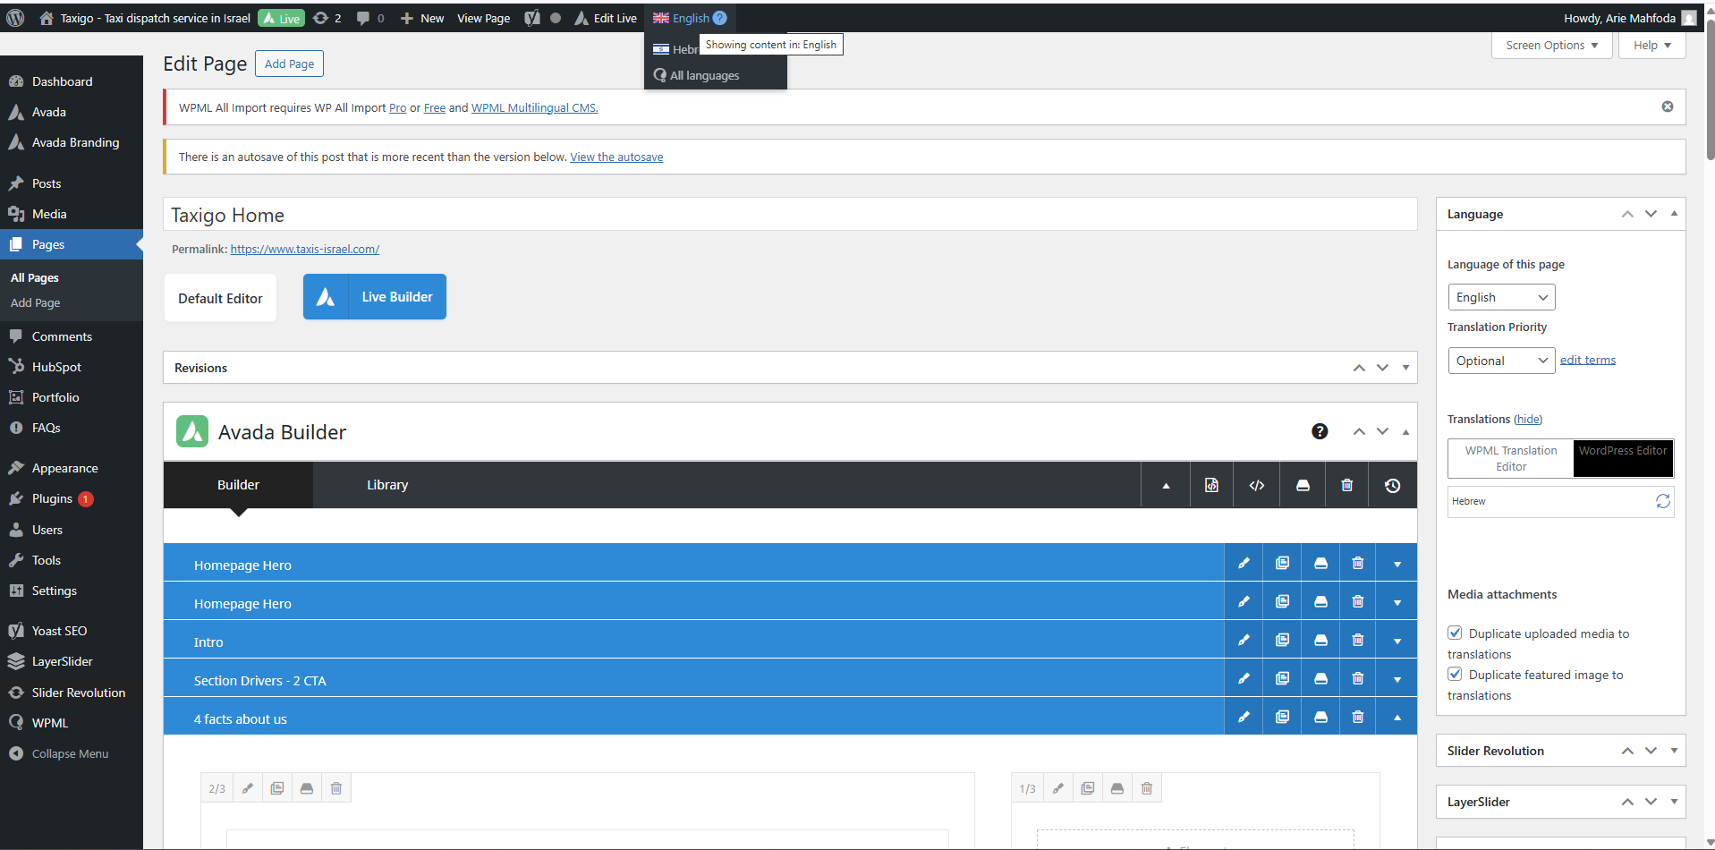Screen dimensions: 1715x850
Task: Open Screen Options dropdown
Action: (x=1551, y=45)
